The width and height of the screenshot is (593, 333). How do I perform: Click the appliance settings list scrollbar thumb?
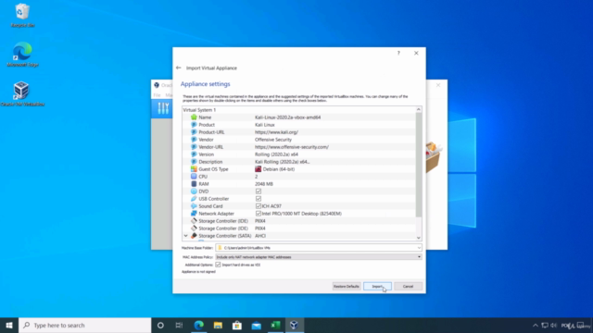(418, 165)
